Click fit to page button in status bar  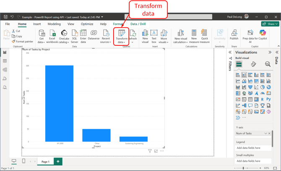coord(275,168)
